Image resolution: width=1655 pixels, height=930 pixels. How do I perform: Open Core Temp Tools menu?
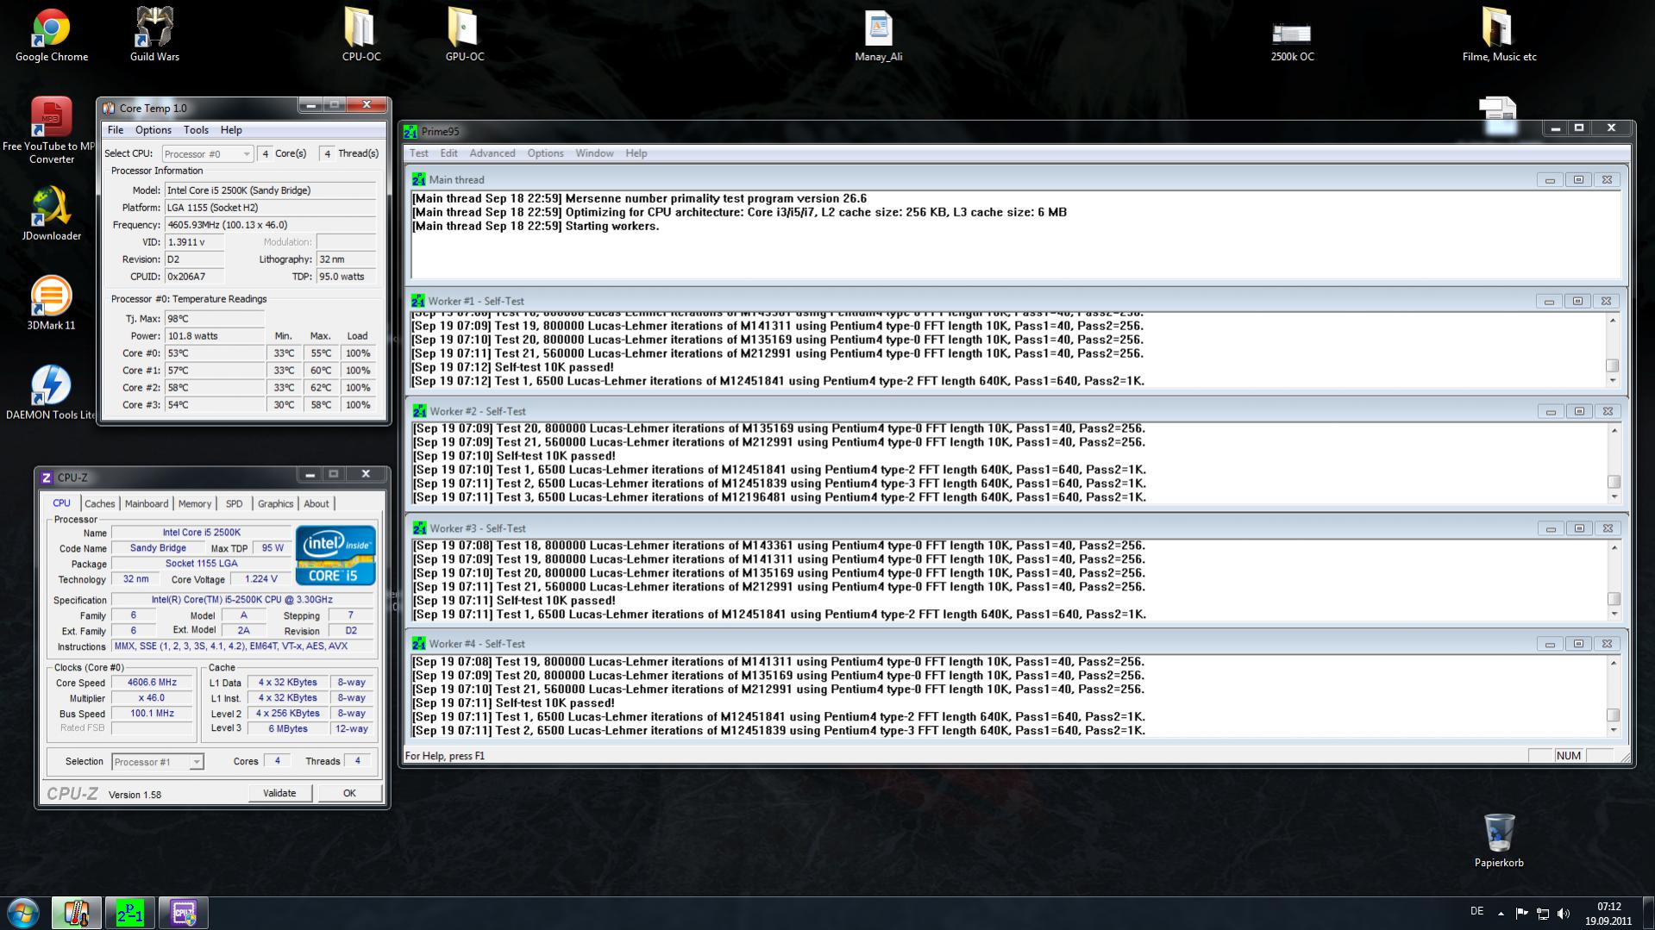coord(196,130)
